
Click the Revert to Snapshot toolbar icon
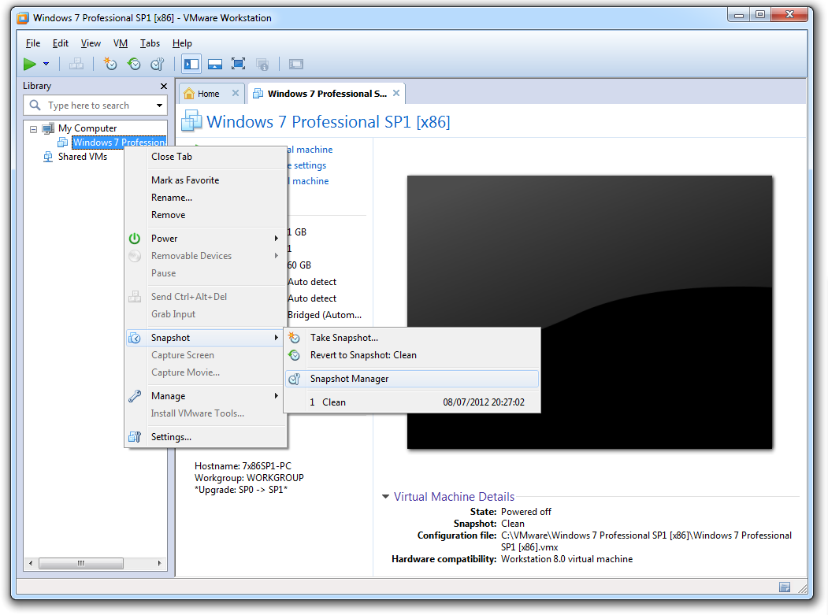tap(134, 64)
